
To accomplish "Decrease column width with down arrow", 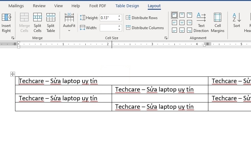I will coord(119,29).
